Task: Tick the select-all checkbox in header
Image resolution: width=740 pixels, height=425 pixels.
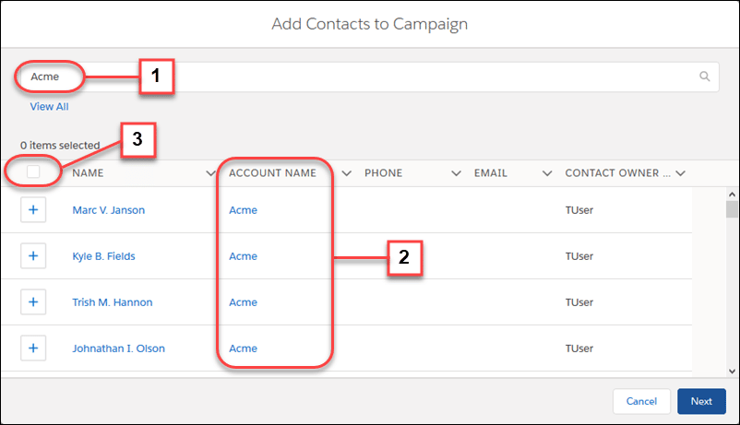Action: click(33, 171)
